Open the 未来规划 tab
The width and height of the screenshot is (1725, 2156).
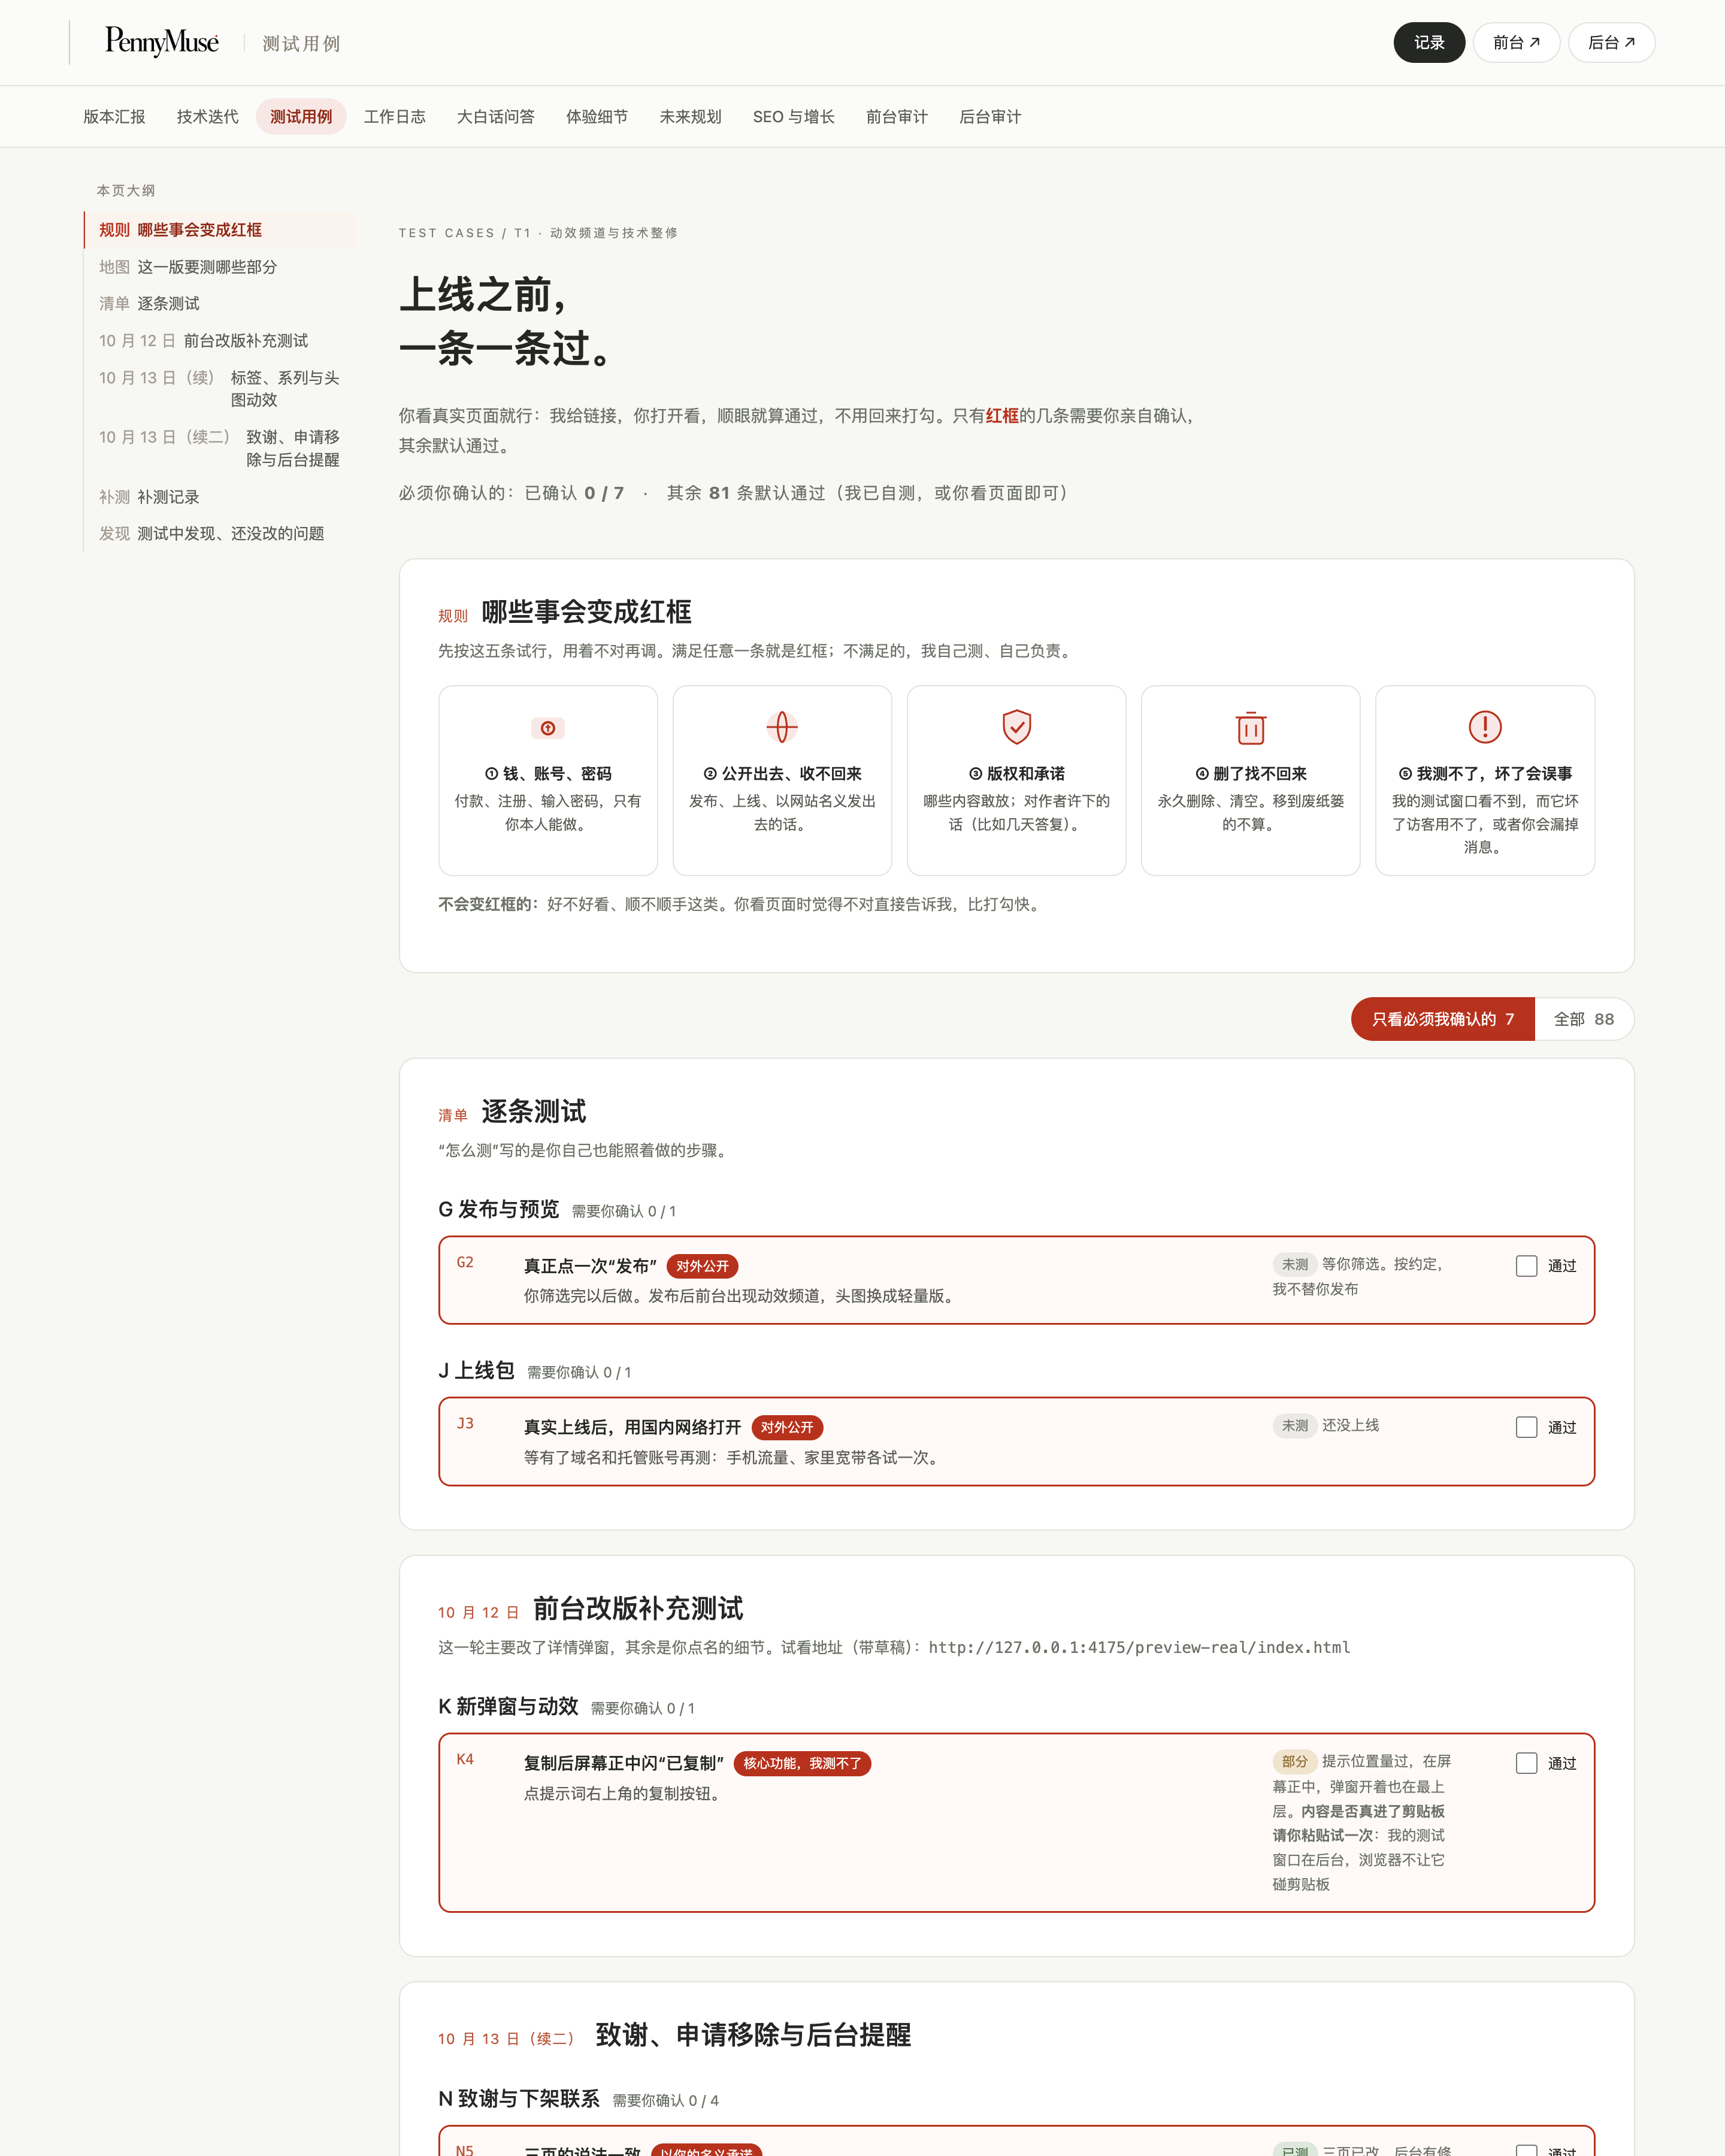690,117
